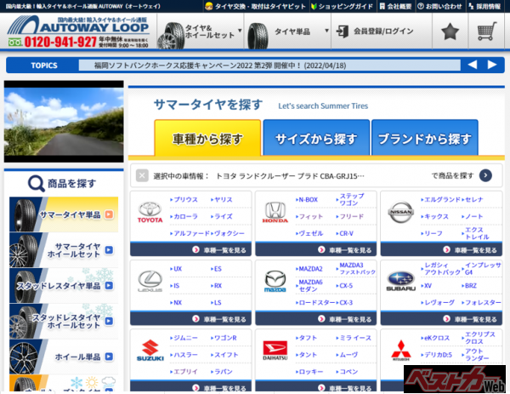Click the Subaru logo
Screen dimensions: 510x394
point(400,282)
